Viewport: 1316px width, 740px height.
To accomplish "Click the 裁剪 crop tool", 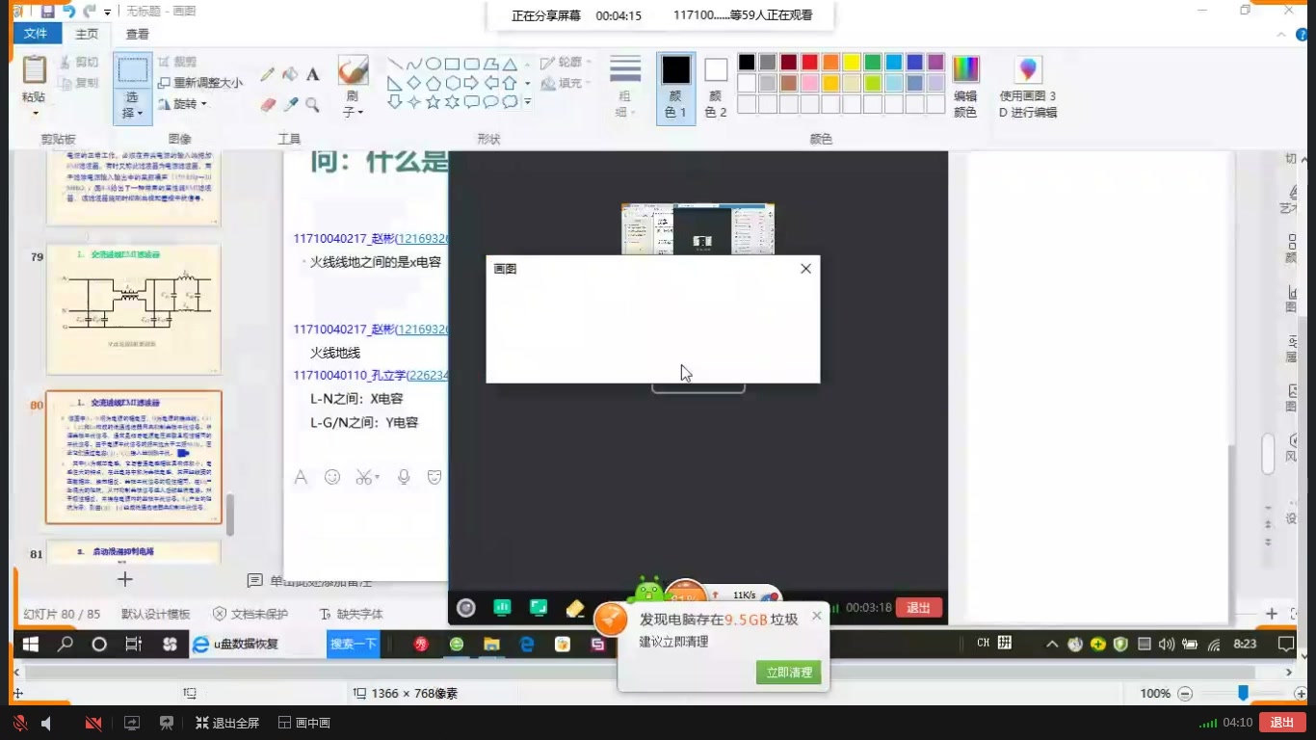I will (x=177, y=62).
